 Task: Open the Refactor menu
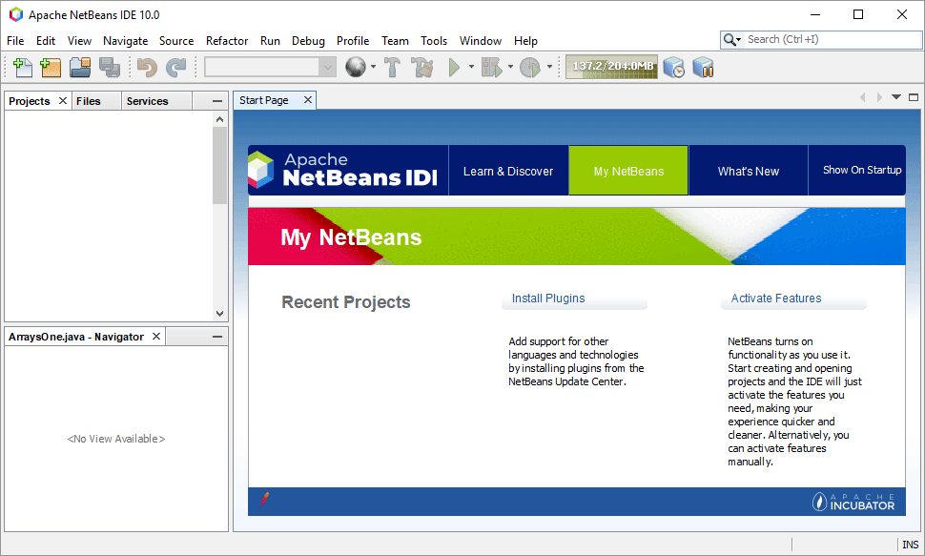[226, 41]
